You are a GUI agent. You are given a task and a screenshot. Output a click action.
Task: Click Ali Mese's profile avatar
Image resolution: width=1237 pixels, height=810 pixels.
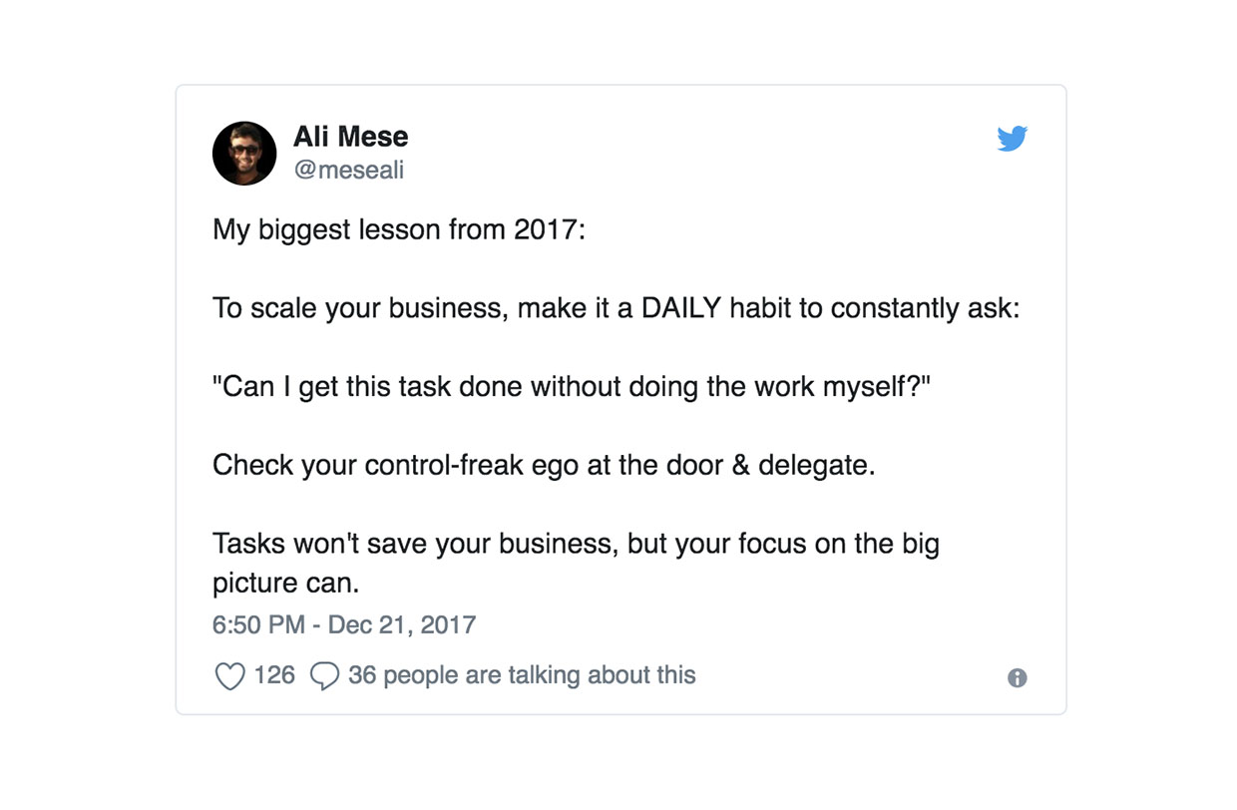[x=244, y=154]
